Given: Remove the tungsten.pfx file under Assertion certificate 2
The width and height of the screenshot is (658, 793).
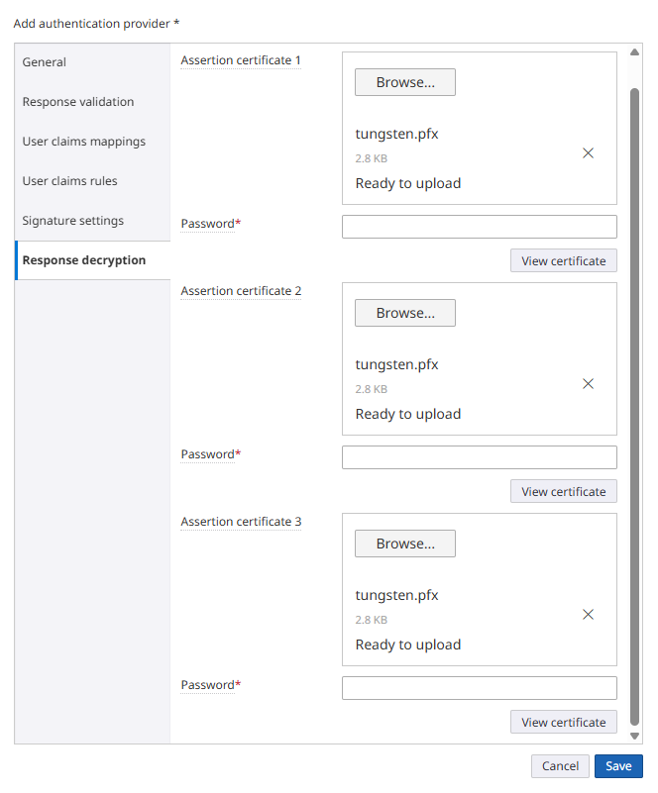Looking at the screenshot, I should coord(588,383).
